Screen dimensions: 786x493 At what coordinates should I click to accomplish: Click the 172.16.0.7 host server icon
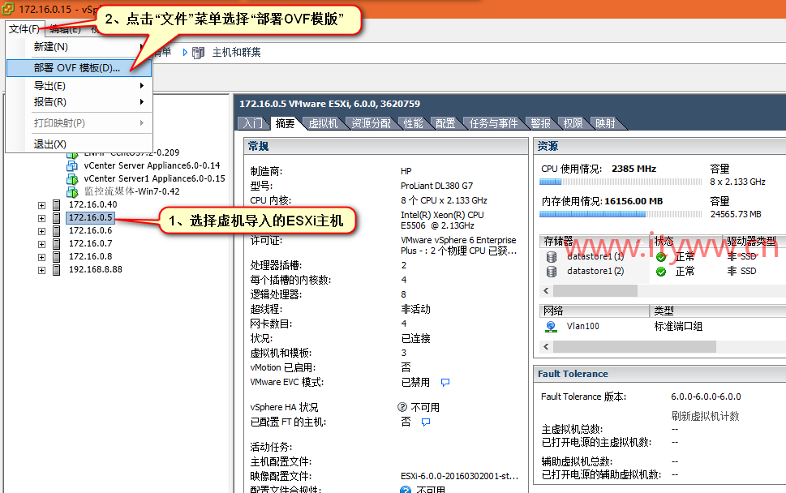(x=57, y=244)
